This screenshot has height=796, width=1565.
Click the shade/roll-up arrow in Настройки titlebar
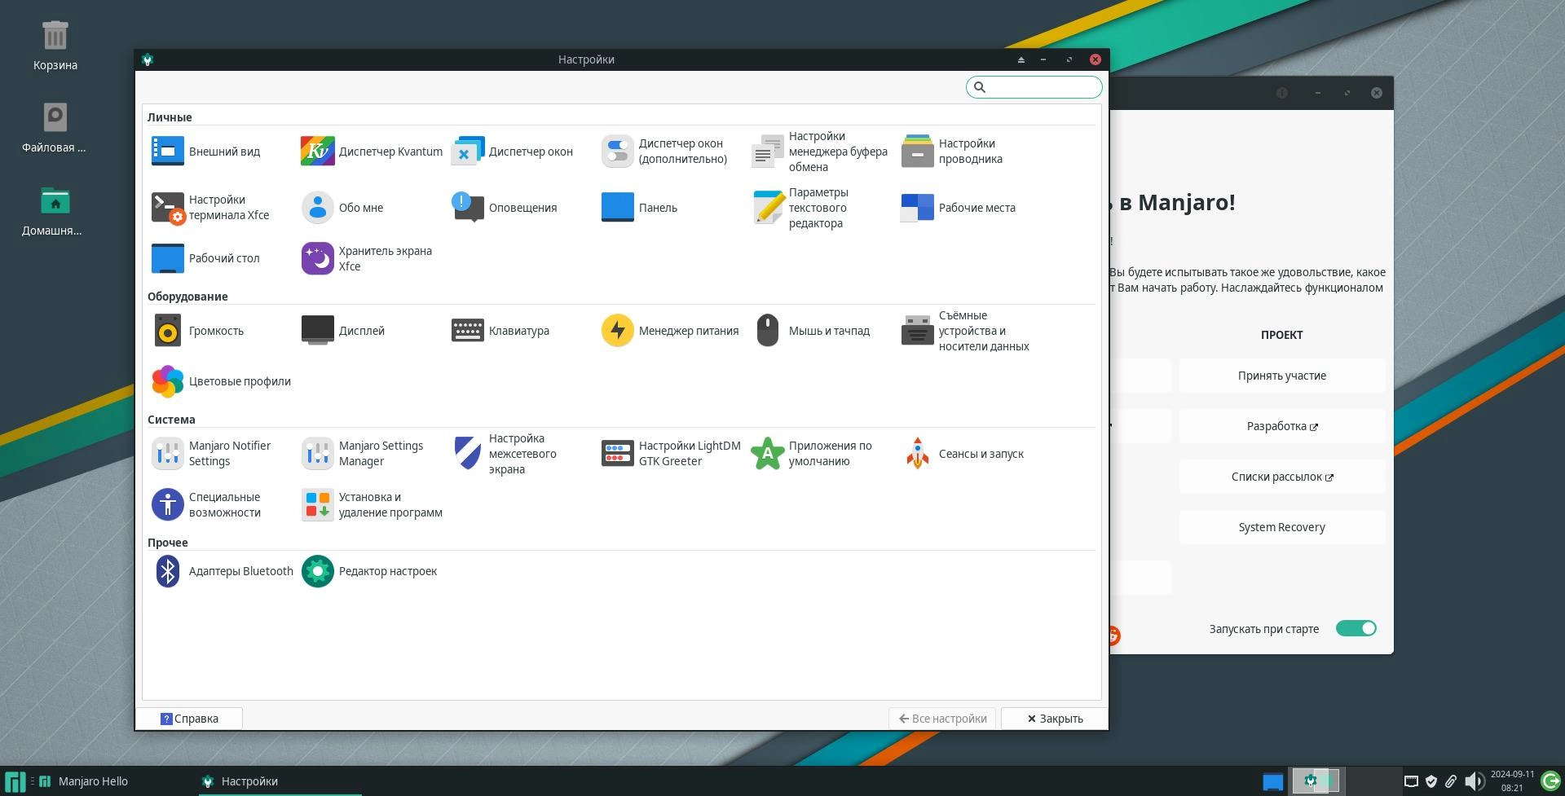tap(1021, 59)
